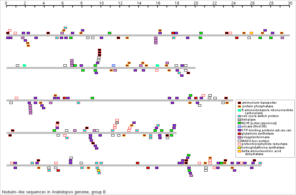
Task: Click the 0 label on the scale axis
Action: coord(6,3)
